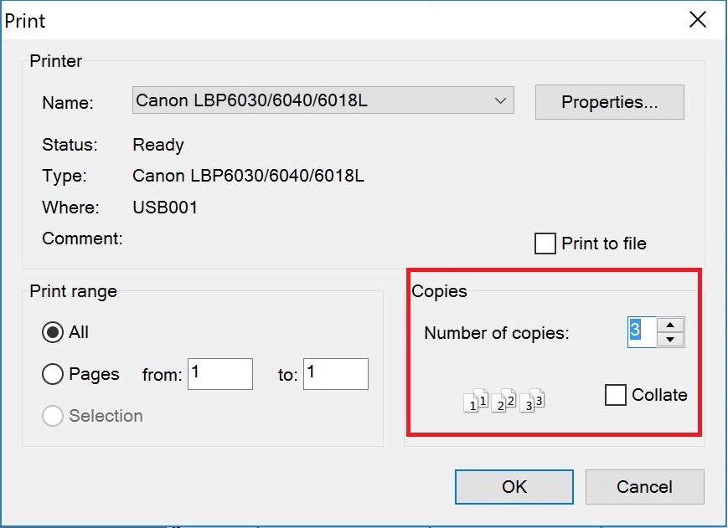Increase copies with the up arrow
Viewport: 728px width, 528px height.
pyautogui.click(x=670, y=325)
